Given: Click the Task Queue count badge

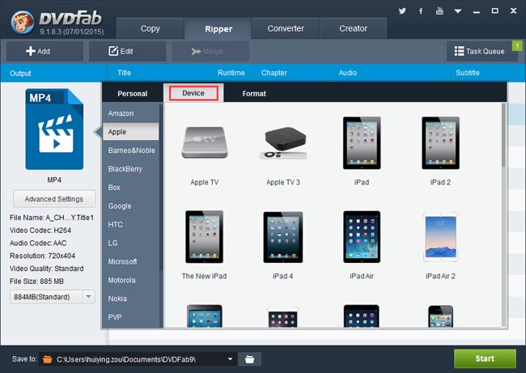Looking at the screenshot, I should point(517,46).
